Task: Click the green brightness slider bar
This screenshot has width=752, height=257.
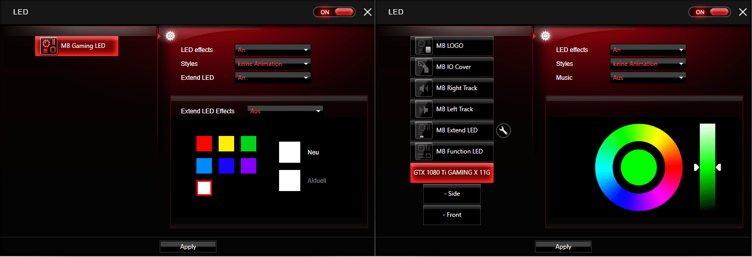Action: click(708, 166)
